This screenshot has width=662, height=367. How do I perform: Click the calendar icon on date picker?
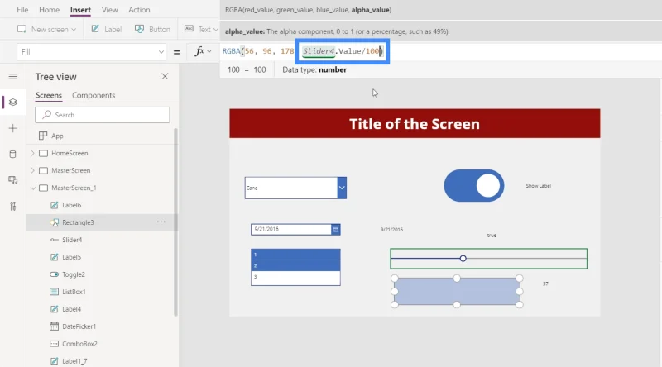[x=336, y=230]
